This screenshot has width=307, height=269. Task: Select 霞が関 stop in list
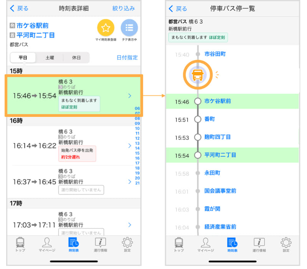212,209
